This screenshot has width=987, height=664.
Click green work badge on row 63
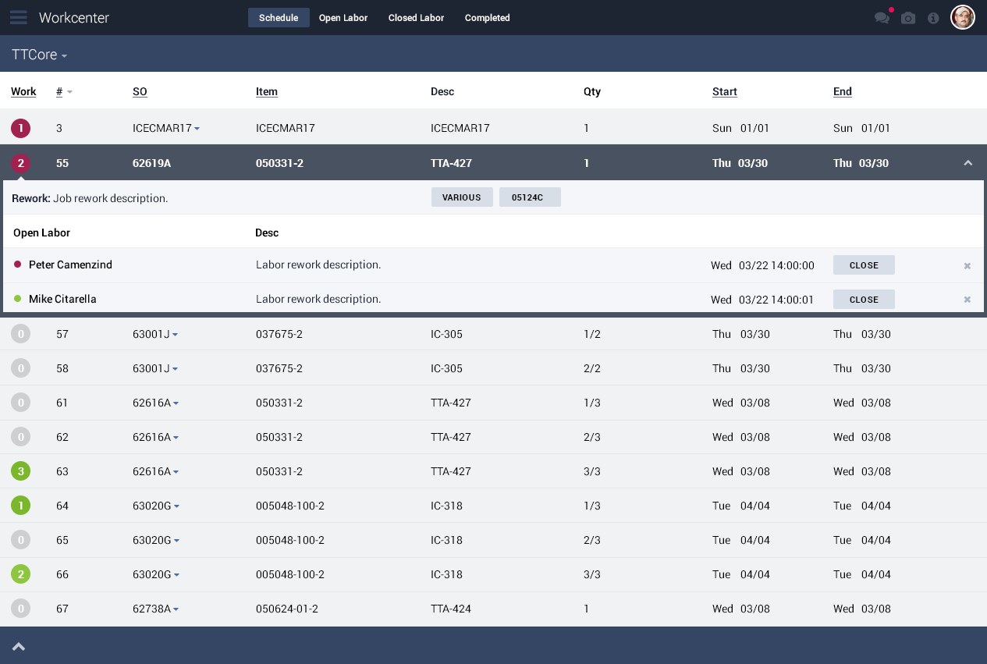[21, 471]
